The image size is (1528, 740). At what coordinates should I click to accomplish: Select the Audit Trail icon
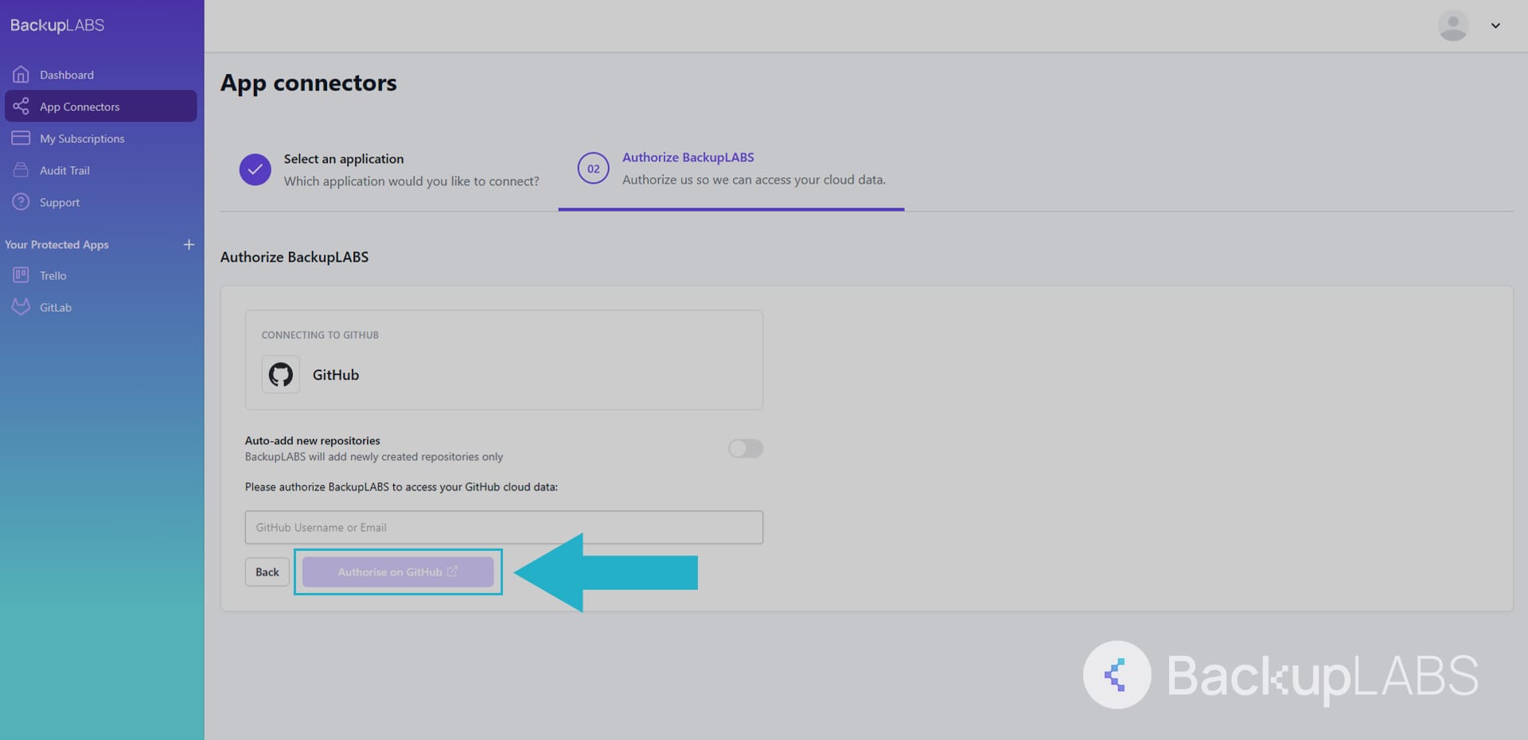coord(21,169)
